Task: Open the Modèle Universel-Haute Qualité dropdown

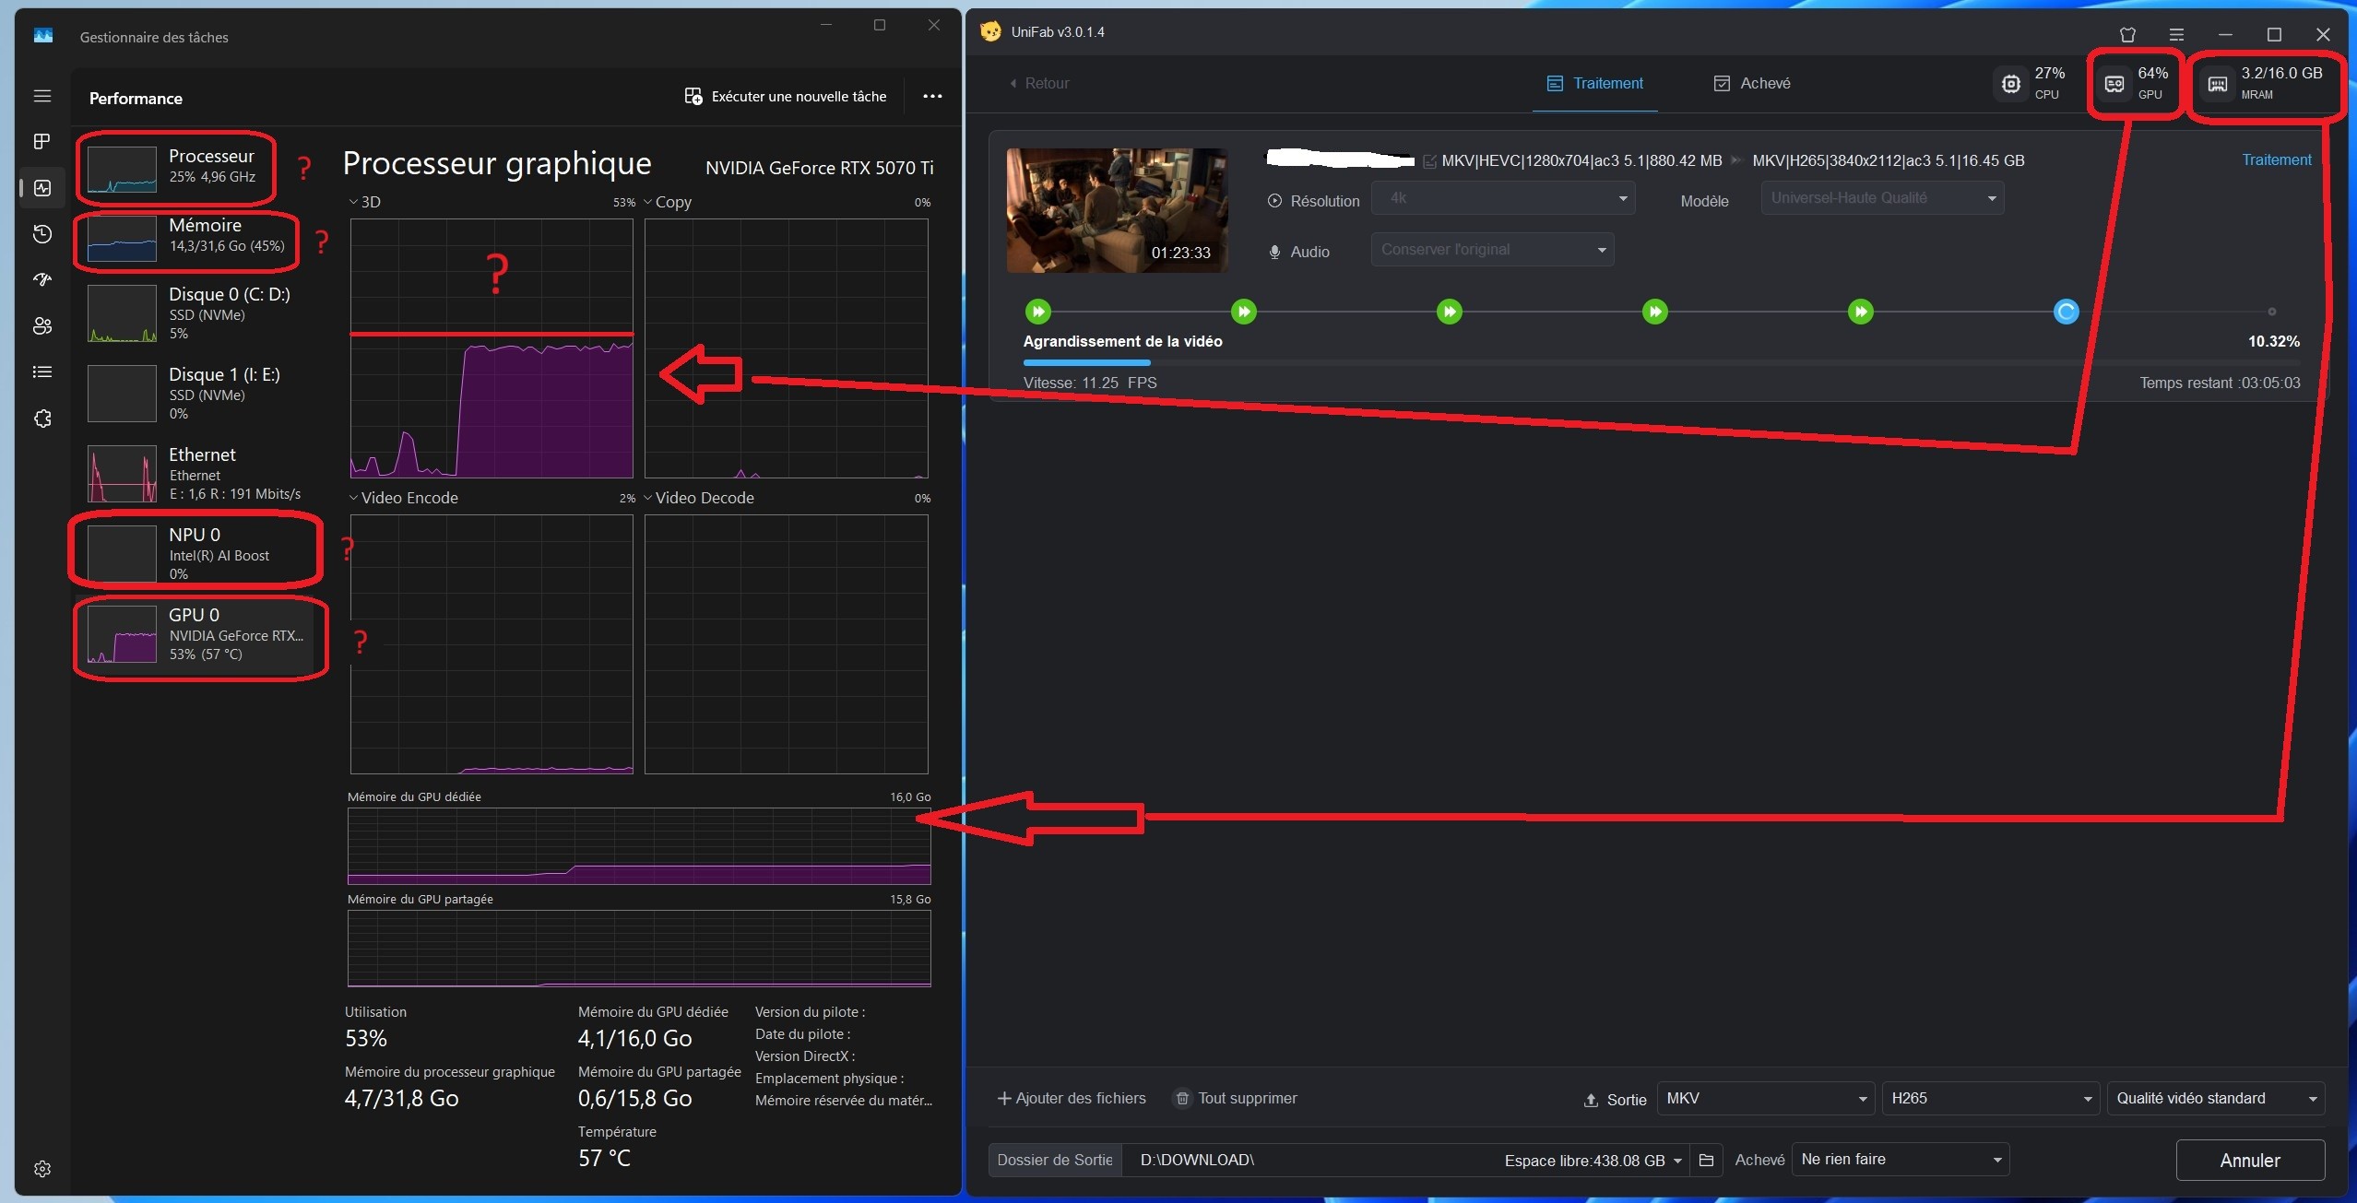Action: click(1882, 198)
